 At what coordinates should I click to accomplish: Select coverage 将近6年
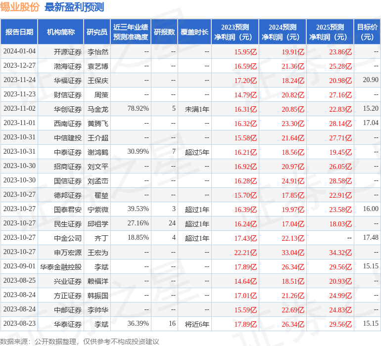click(x=197, y=324)
